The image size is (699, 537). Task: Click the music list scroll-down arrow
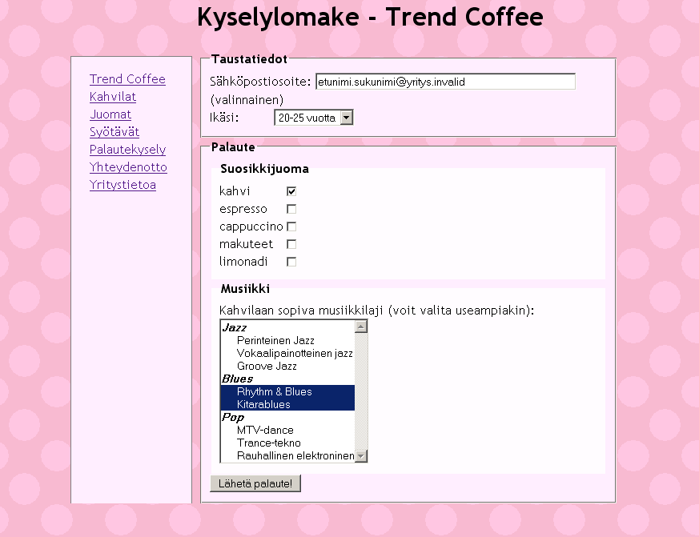click(x=361, y=456)
